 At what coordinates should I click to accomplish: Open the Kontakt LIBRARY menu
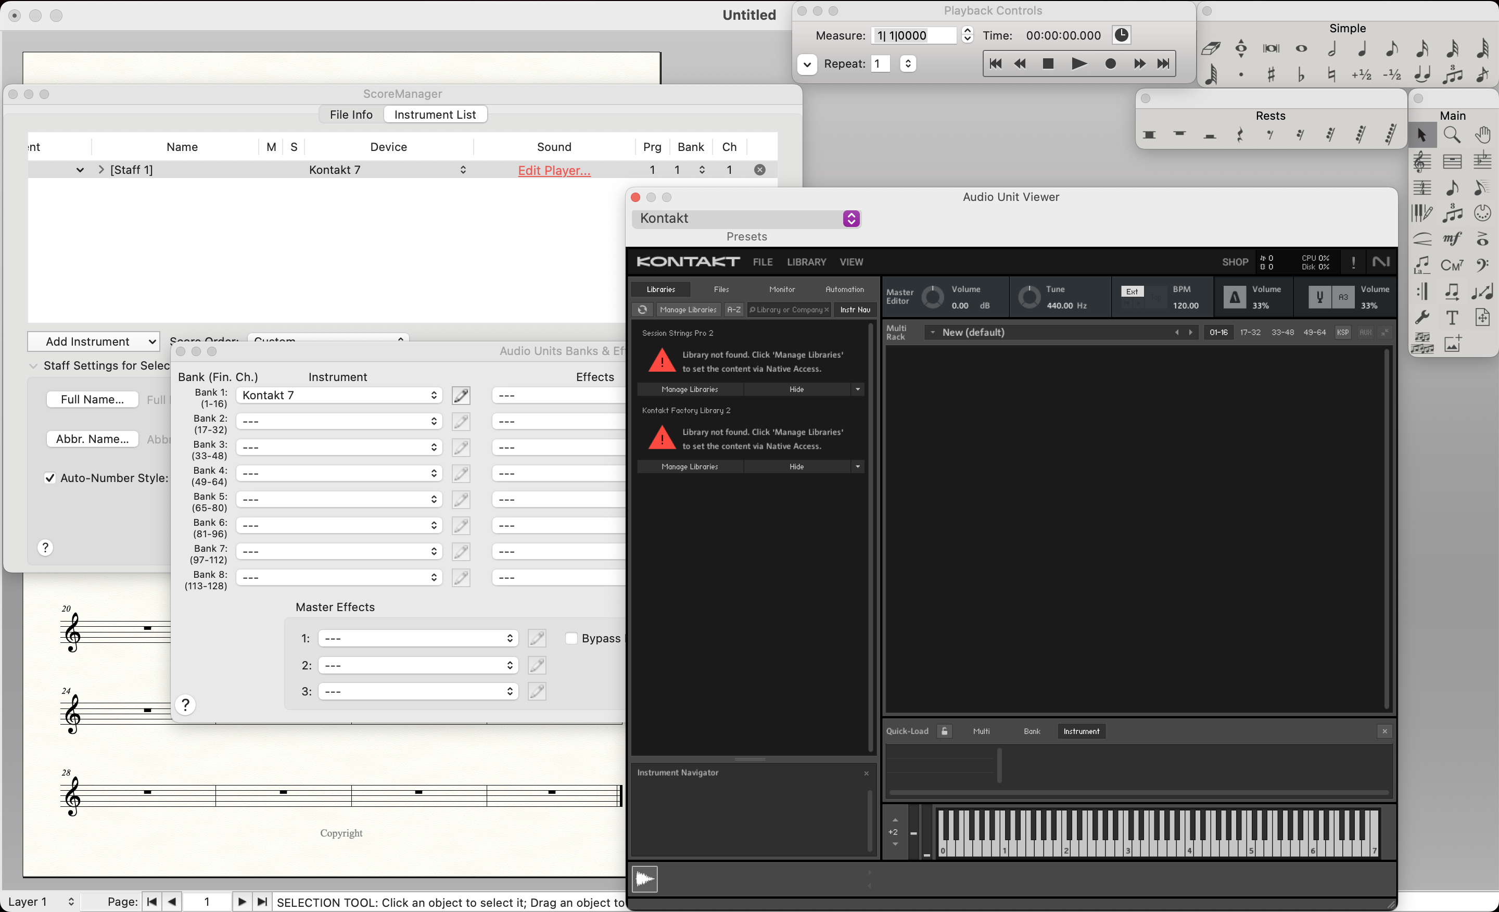click(806, 262)
